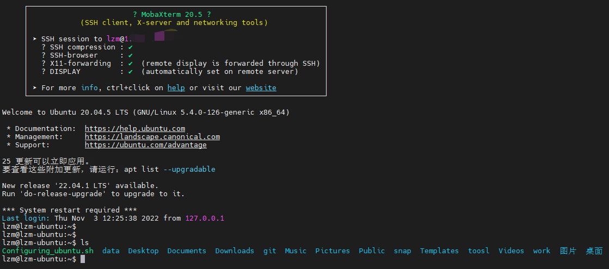Click the "work" directory name
609x269 pixels.
click(x=542, y=251)
